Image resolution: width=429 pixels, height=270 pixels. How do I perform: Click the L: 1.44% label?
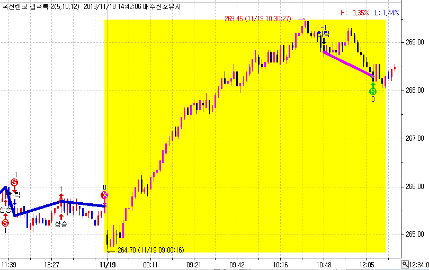[x=387, y=13]
